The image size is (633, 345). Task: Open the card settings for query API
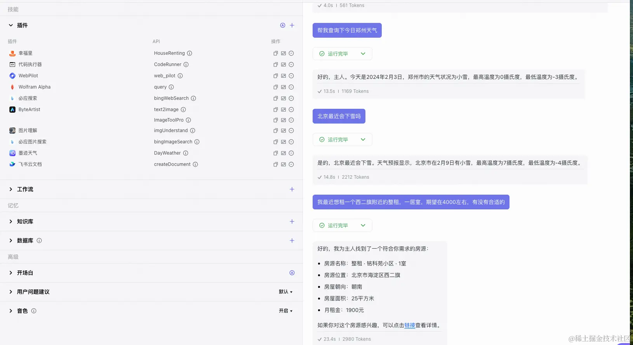pyautogui.click(x=283, y=87)
